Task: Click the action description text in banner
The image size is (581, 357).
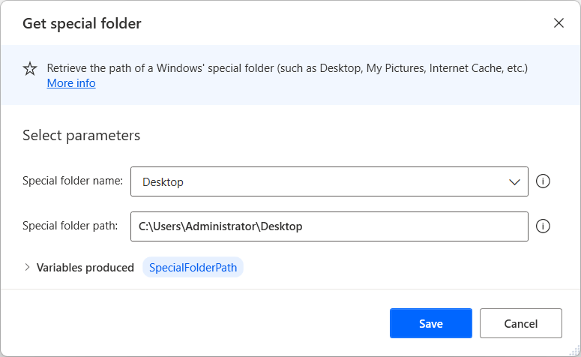Action: pyautogui.click(x=287, y=68)
